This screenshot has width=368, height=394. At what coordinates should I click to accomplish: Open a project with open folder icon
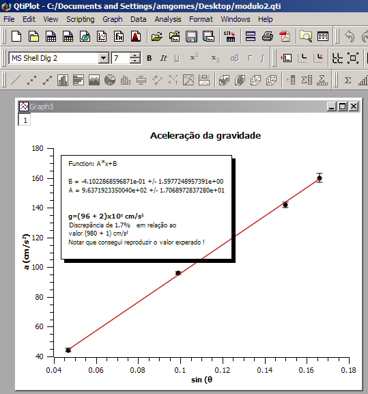click(157, 36)
